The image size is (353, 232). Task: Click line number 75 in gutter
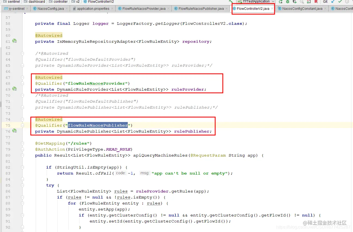point(8,125)
